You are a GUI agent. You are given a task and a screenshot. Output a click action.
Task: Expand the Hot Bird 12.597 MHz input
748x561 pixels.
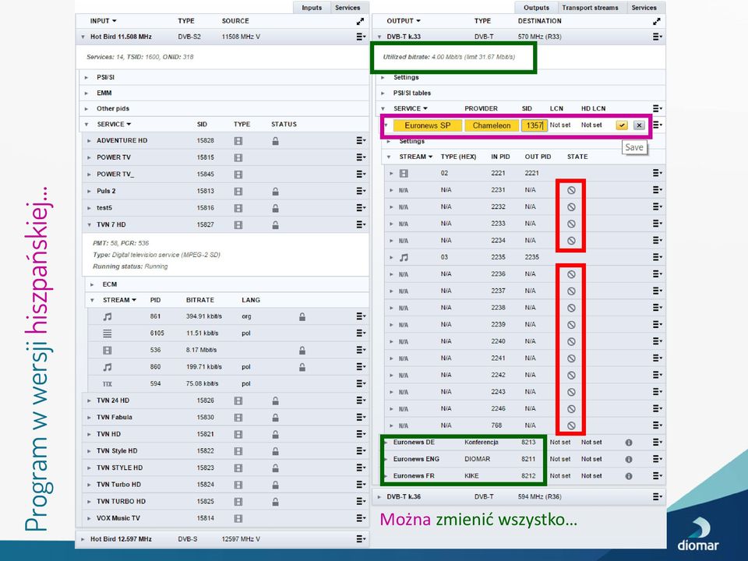pos(83,539)
